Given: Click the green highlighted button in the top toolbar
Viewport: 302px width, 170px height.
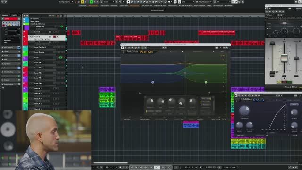Looking at the screenshot, I should tap(92, 2).
